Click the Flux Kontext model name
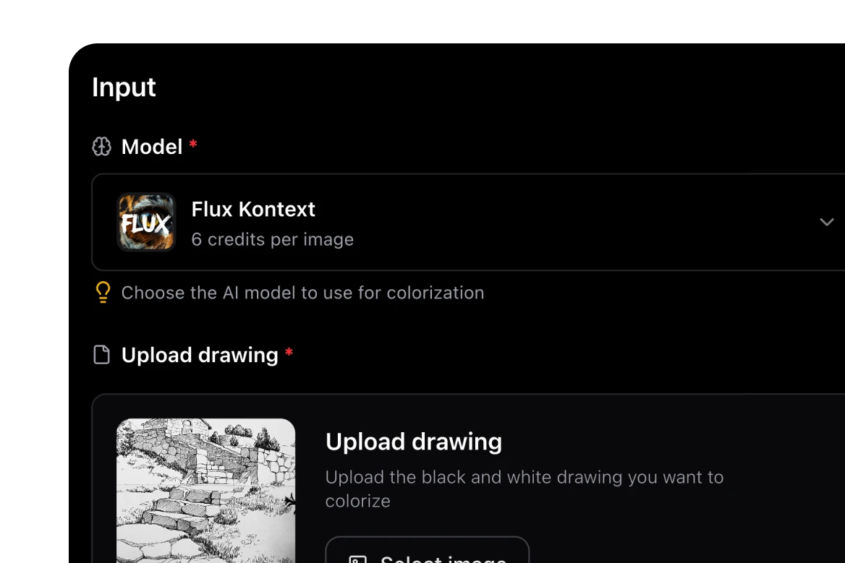Screen dimensions: 845x563 click(x=253, y=209)
